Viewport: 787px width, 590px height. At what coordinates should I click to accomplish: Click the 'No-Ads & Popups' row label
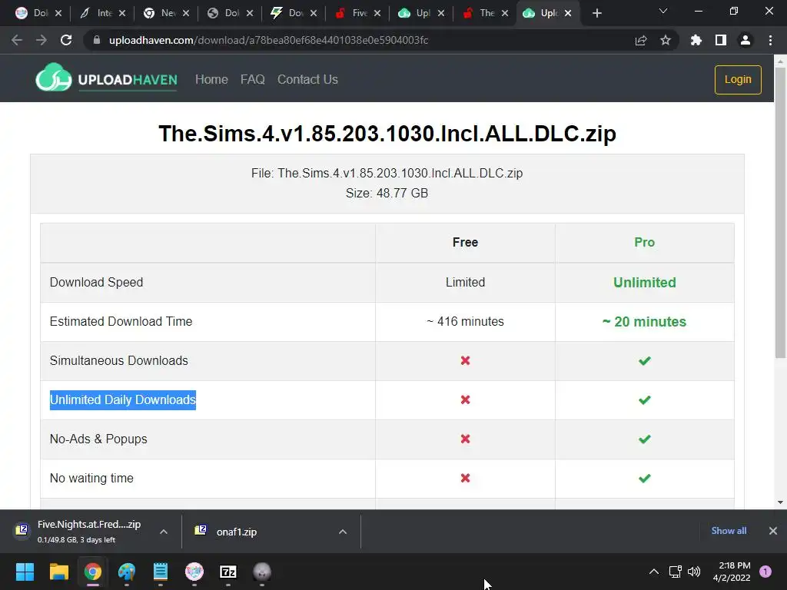(98, 439)
